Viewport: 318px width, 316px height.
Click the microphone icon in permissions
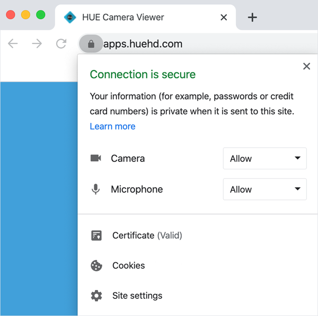click(95, 189)
